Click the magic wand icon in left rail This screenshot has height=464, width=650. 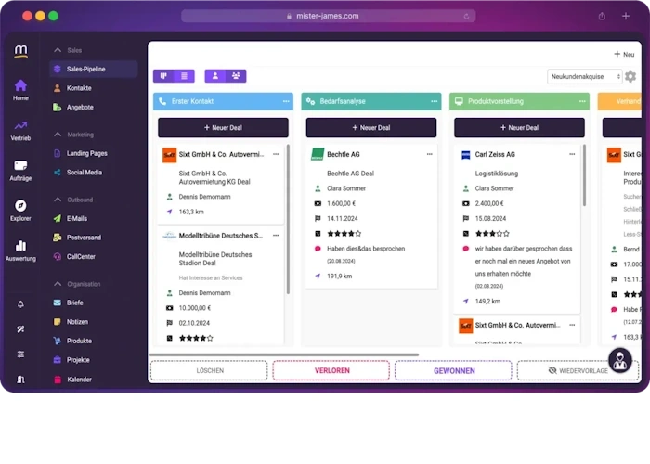(x=20, y=329)
